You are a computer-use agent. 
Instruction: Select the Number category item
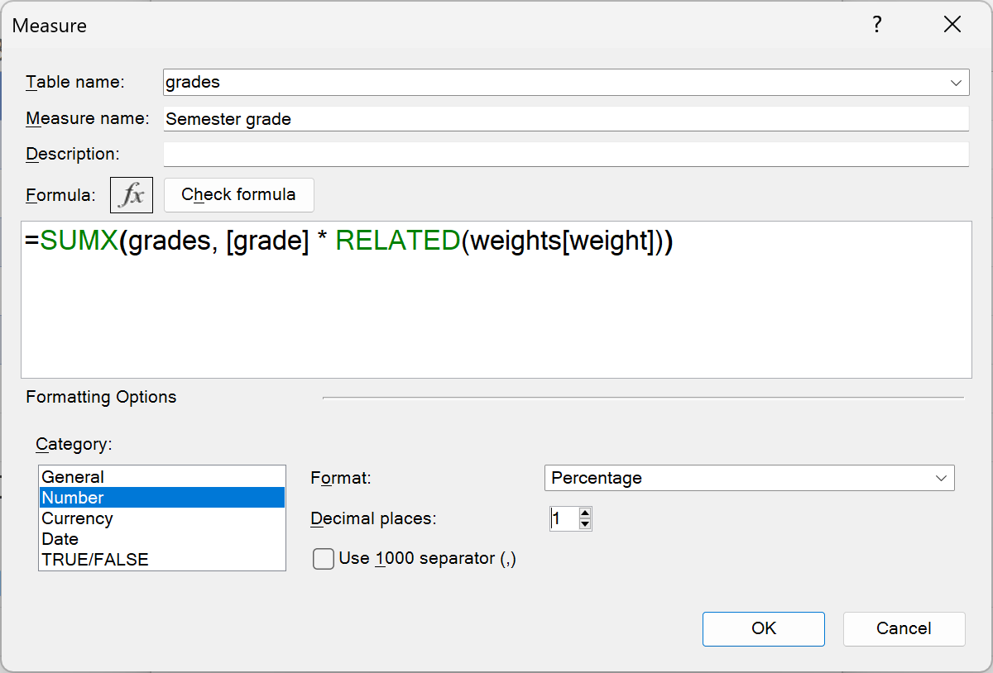[x=73, y=498]
